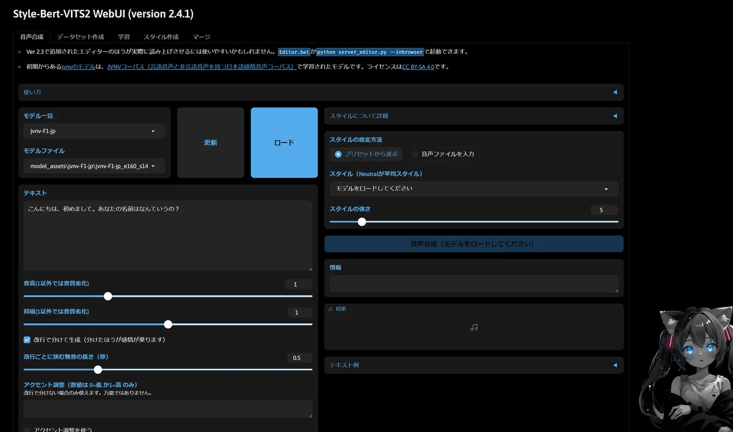The height and width of the screenshot is (432, 733).
Task: Click the 情報 text box
Action: (474, 284)
